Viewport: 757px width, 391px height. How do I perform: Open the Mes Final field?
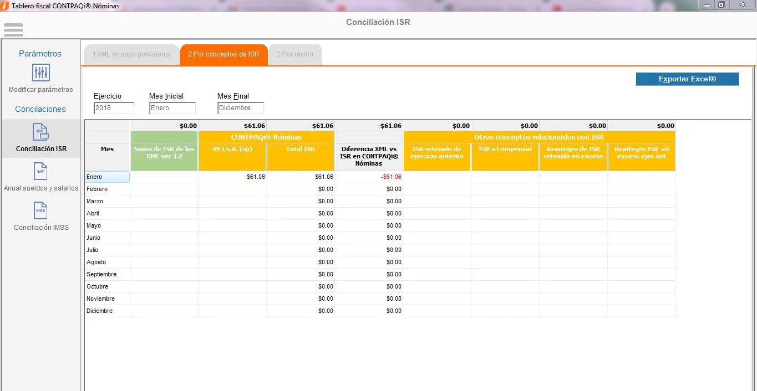pos(240,108)
